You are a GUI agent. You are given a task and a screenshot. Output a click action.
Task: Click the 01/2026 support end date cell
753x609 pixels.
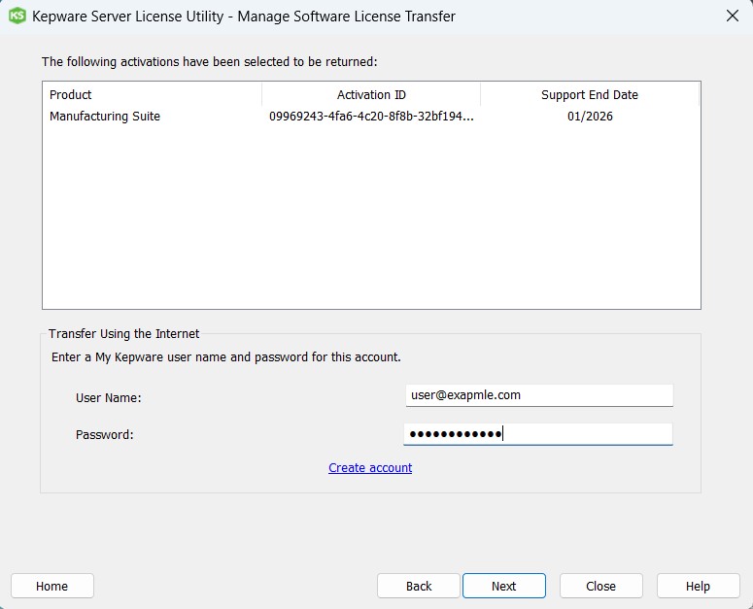[590, 117]
